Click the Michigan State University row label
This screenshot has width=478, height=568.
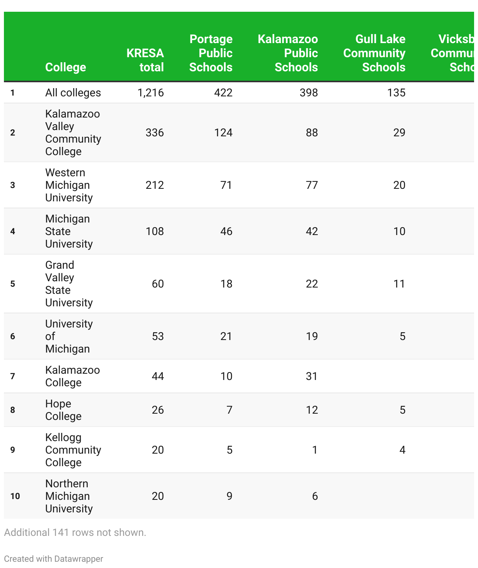tap(69, 232)
